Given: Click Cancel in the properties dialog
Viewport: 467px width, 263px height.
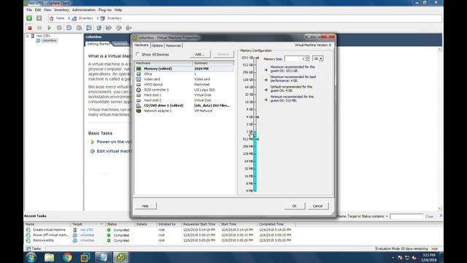Looking at the screenshot, I should pyautogui.click(x=318, y=206).
